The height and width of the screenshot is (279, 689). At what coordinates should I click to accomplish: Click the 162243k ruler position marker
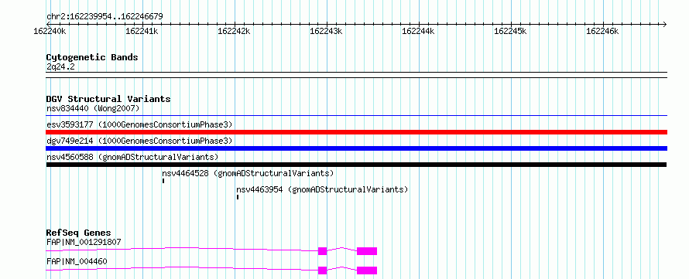click(326, 31)
